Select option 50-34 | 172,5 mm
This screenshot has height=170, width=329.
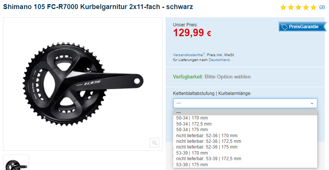pos(245,124)
